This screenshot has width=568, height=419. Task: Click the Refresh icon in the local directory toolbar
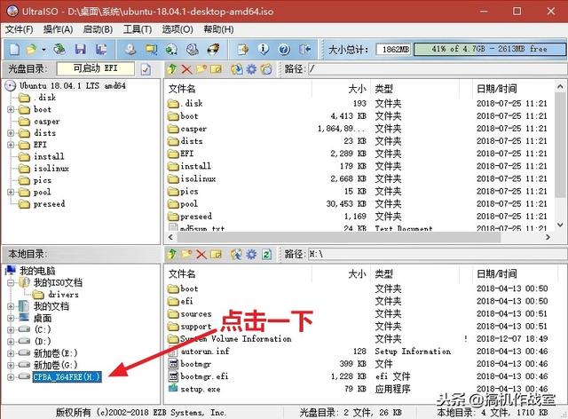[266, 254]
